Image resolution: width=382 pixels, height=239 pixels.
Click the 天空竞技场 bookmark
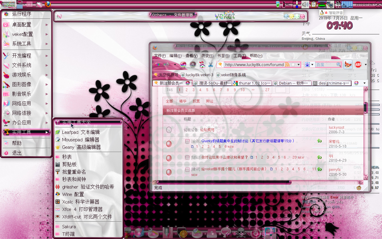coord(166,75)
